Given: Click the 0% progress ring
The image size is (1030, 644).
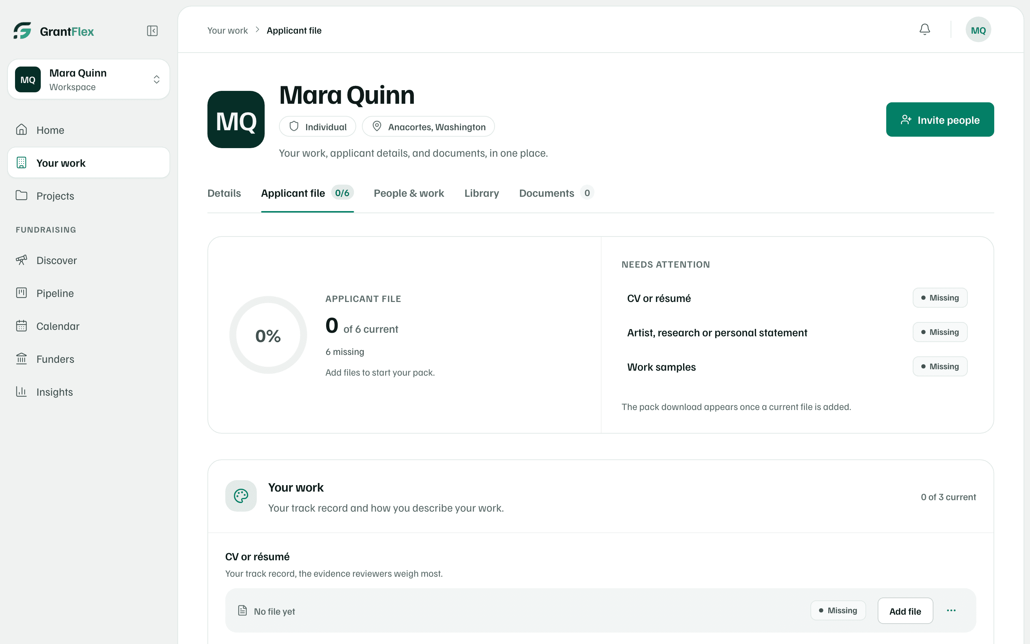Looking at the screenshot, I should [268, 335].
